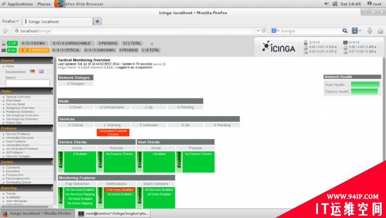
Task: Click the 1 Warning services link
Action: pyautogui.click(x=112, y=125)
